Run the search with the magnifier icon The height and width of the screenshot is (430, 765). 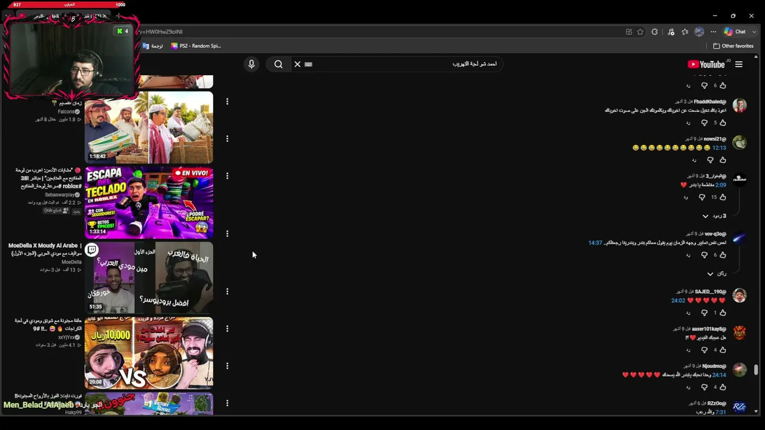pos(279,64)
